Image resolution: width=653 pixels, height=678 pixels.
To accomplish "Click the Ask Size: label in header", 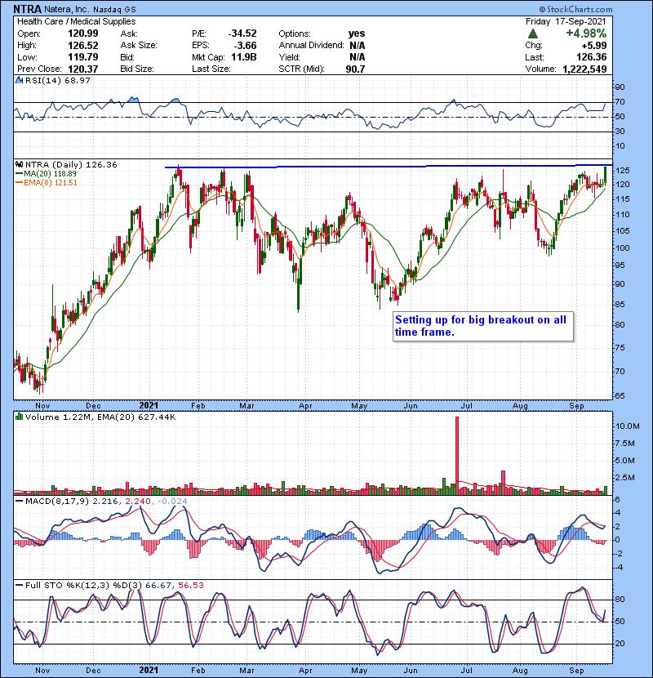I will (139, 46).
